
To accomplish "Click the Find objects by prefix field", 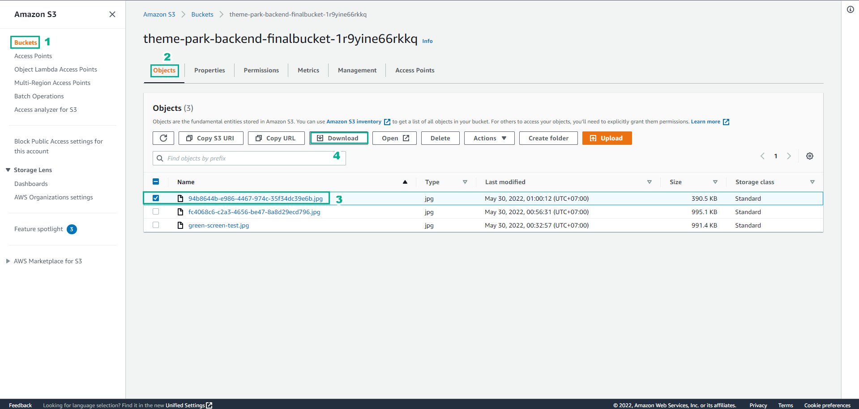I will (x=249, y=158).
